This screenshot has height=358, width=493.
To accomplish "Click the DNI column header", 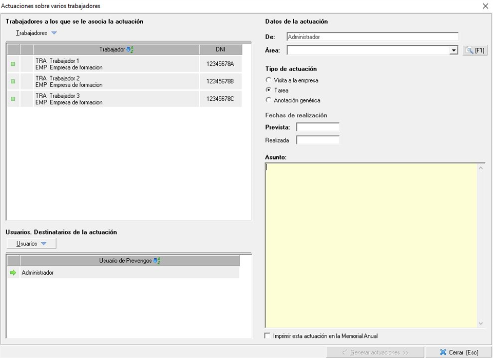I will [x=220, y=49].
